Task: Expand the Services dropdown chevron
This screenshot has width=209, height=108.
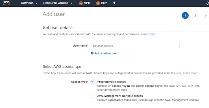Action: tap(37, 3)
